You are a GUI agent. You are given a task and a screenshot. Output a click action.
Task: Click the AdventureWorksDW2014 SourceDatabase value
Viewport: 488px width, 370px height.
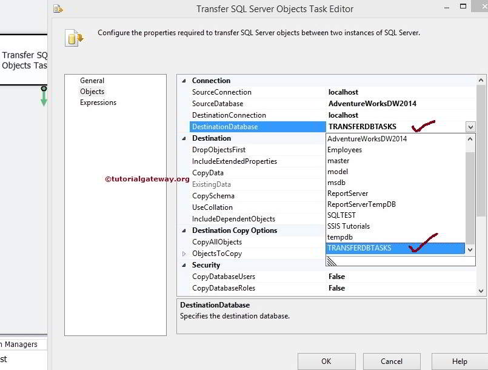coord(373,104)
